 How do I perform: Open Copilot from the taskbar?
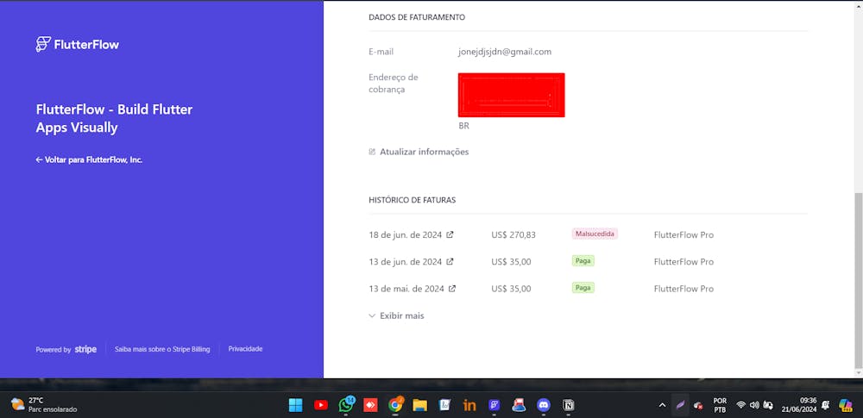click(846, 405)
